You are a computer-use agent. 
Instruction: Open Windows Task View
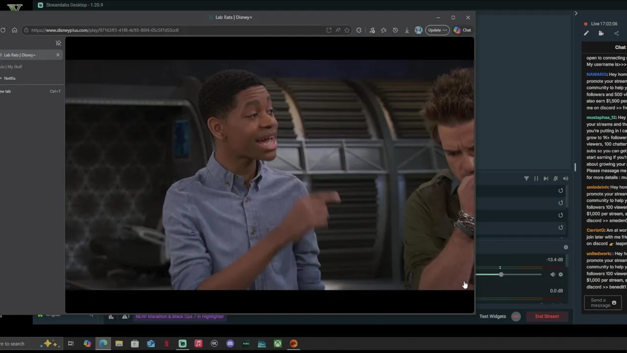point(71,344)
